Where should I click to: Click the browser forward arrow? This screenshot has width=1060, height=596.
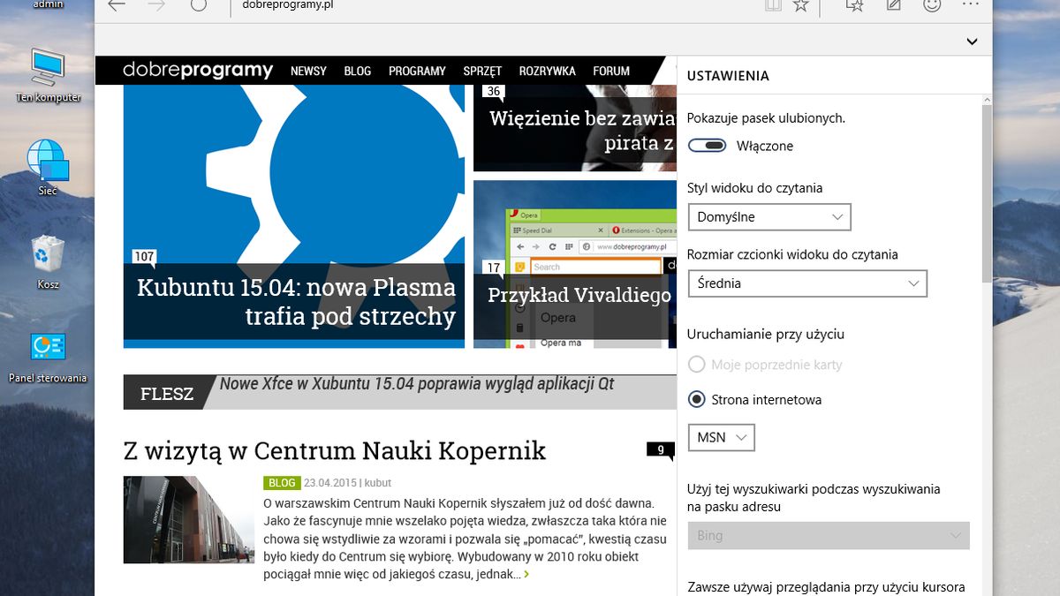156,5
